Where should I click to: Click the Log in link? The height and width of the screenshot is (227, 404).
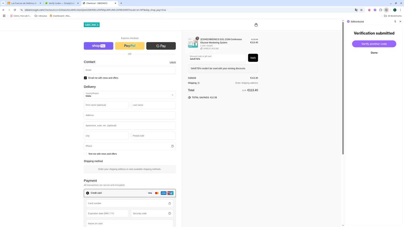(x=173, y=62)
